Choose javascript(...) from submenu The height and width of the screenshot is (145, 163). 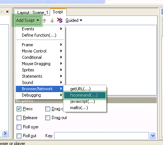(x=85, y=101)
